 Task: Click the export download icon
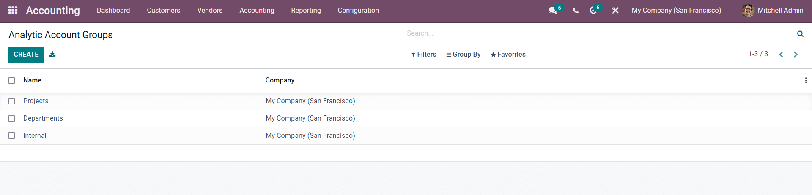pyautogui.click(x=52, y=54)
